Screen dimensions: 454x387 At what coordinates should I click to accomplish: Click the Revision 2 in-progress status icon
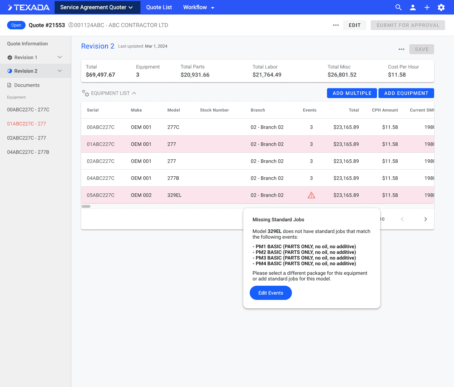point(10,71)
